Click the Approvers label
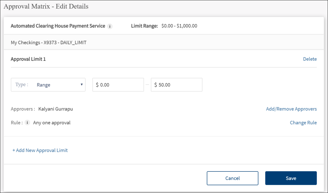The height and width of the screenshot is (193, 328). [x=23, y=109]
